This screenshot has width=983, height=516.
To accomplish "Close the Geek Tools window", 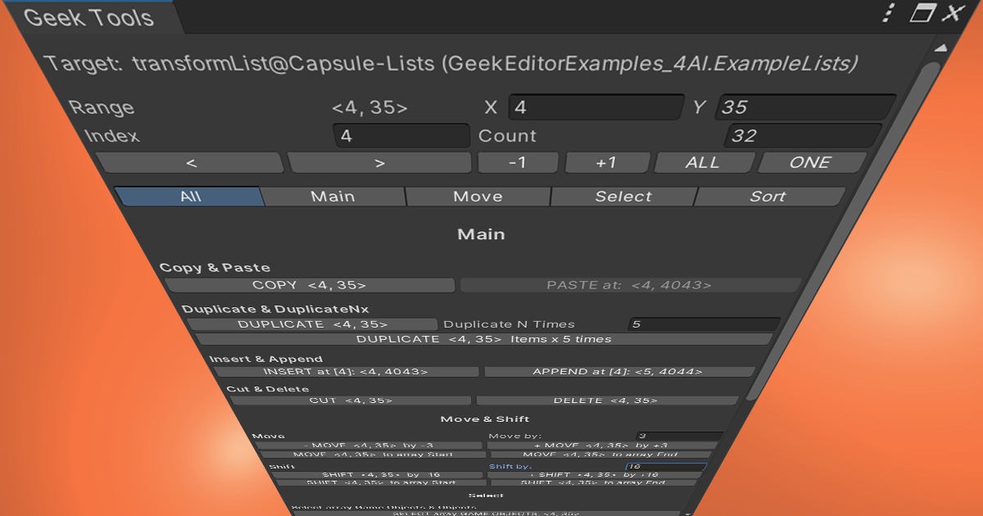I will (953, 12).
